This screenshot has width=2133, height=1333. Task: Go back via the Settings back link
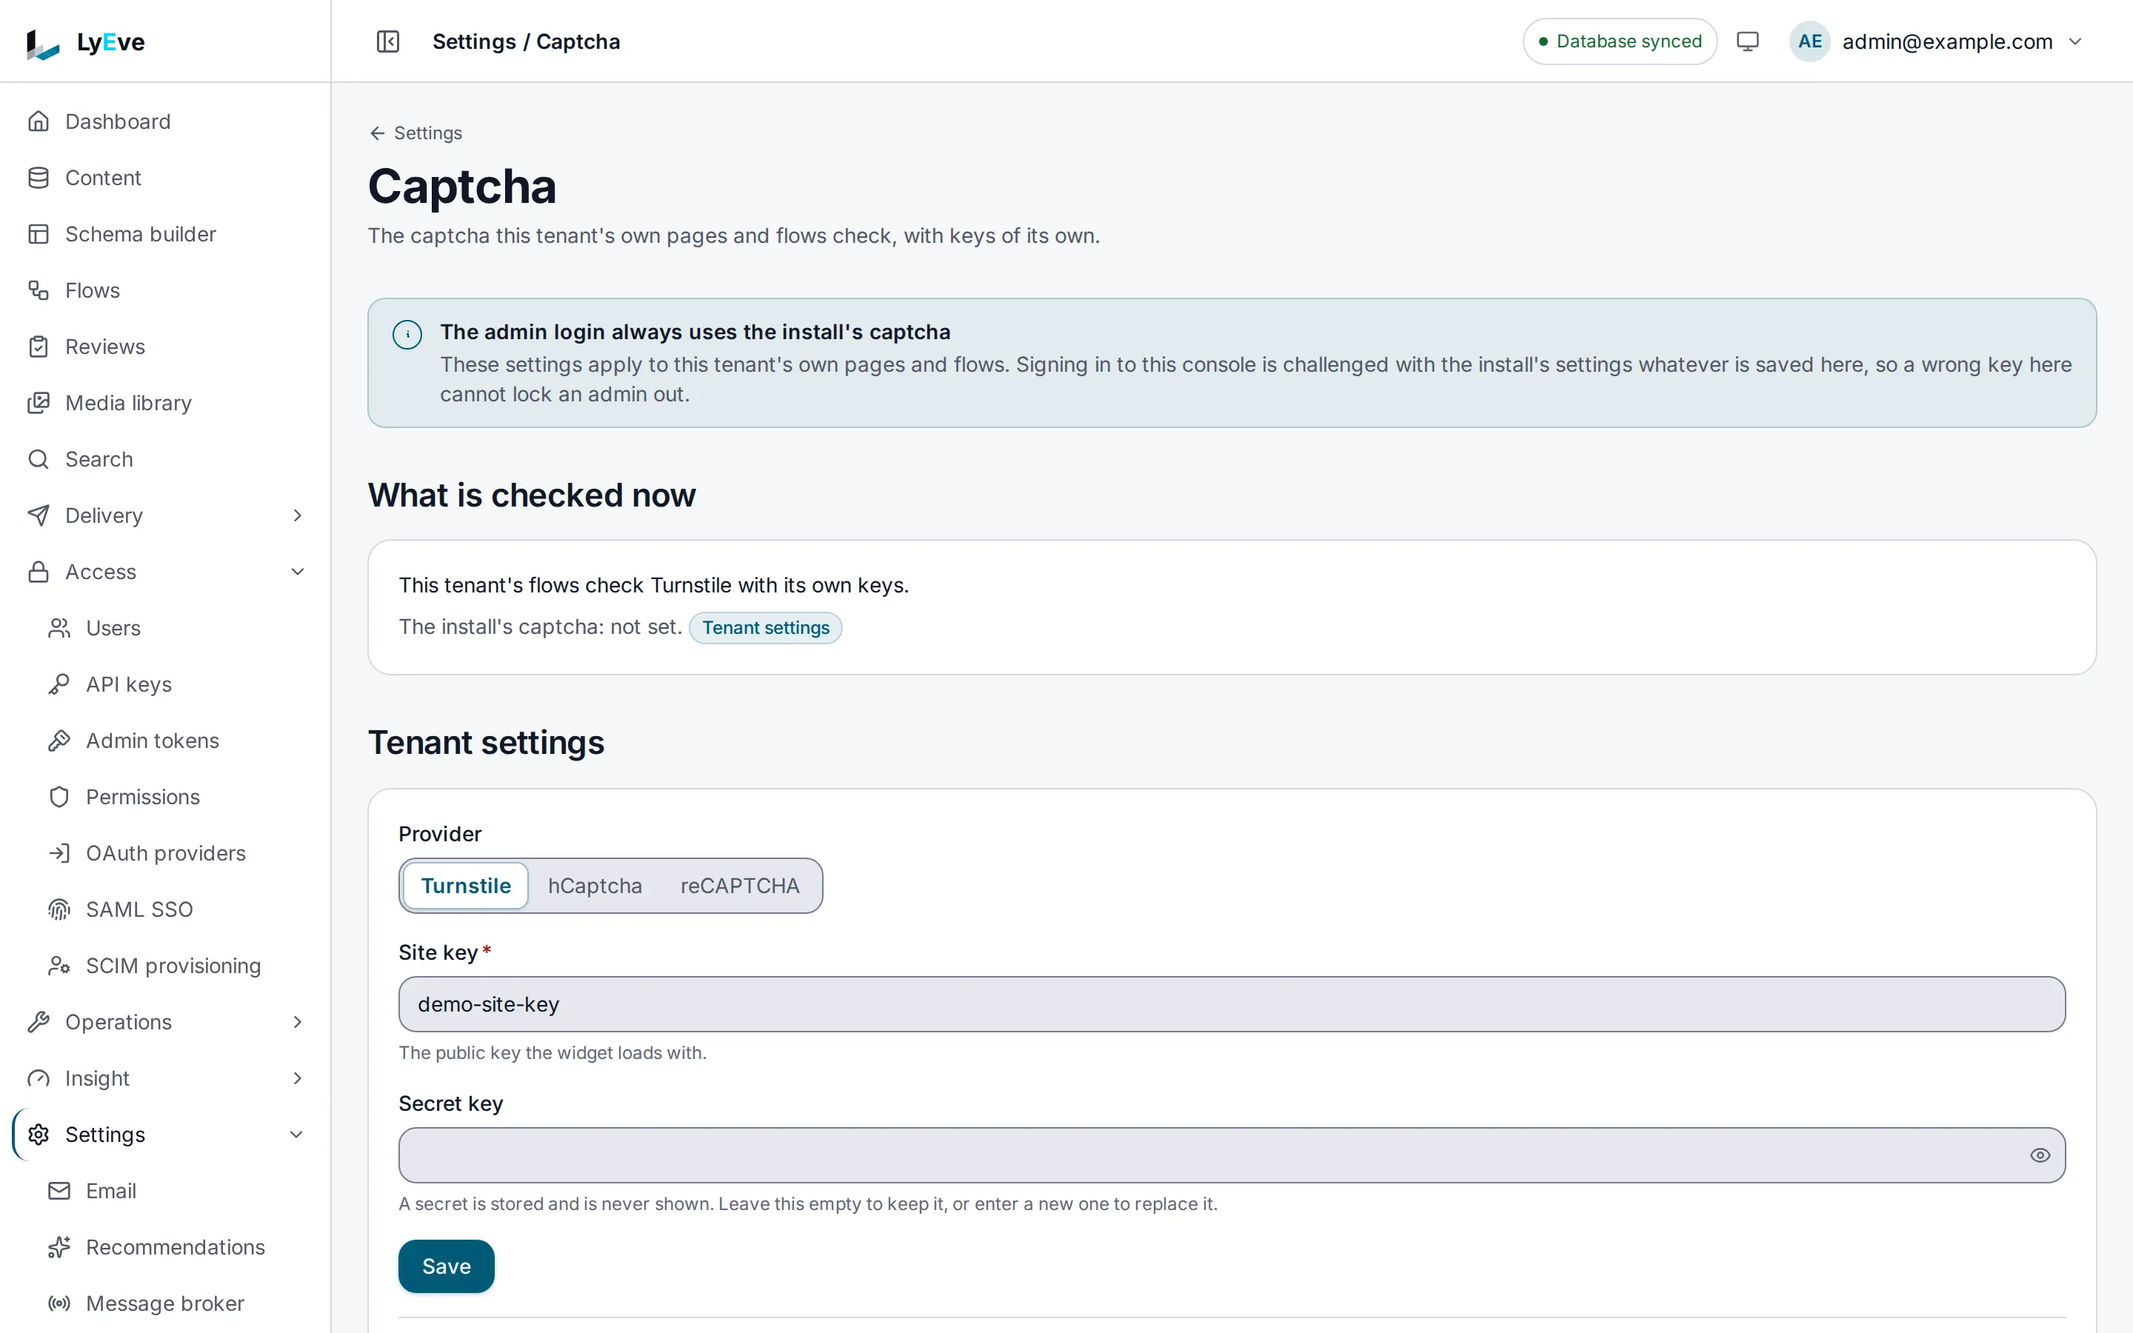416,133
